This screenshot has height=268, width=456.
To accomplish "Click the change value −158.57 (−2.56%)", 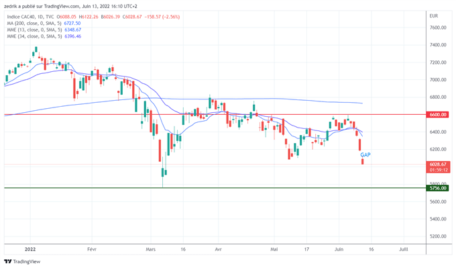I will 162,17.
